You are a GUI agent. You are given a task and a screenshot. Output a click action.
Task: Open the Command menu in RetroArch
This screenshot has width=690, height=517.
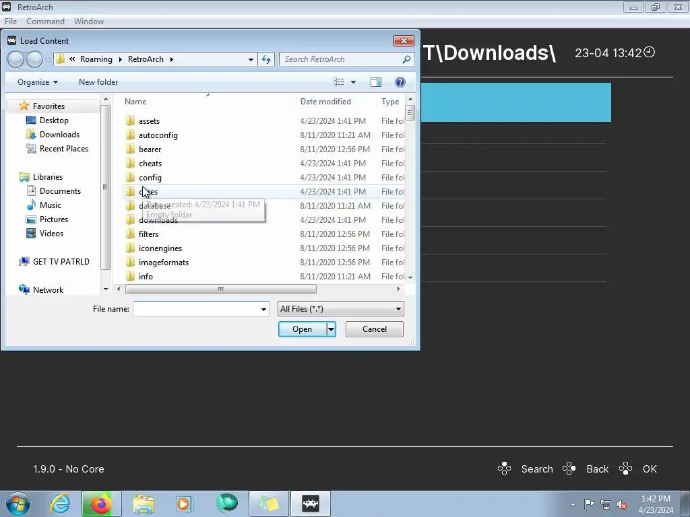click(x=45, y=21)
